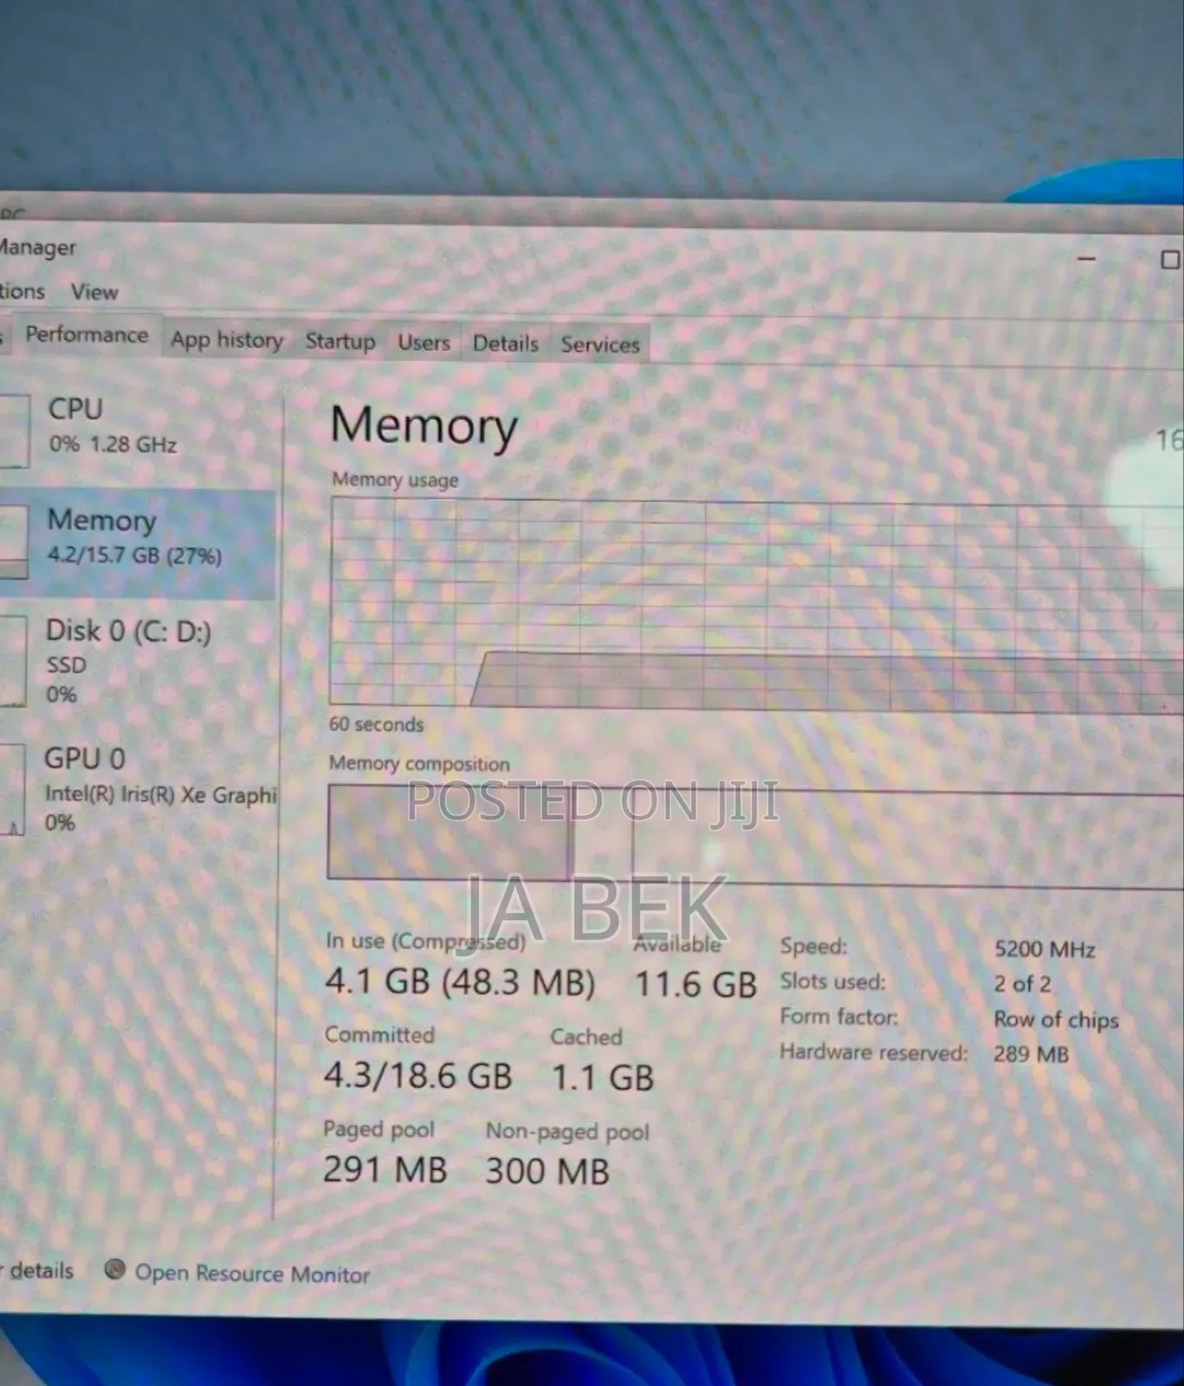Open the Details tab
Viewport: 1184px width, 1386px height.
coord(505,343)
